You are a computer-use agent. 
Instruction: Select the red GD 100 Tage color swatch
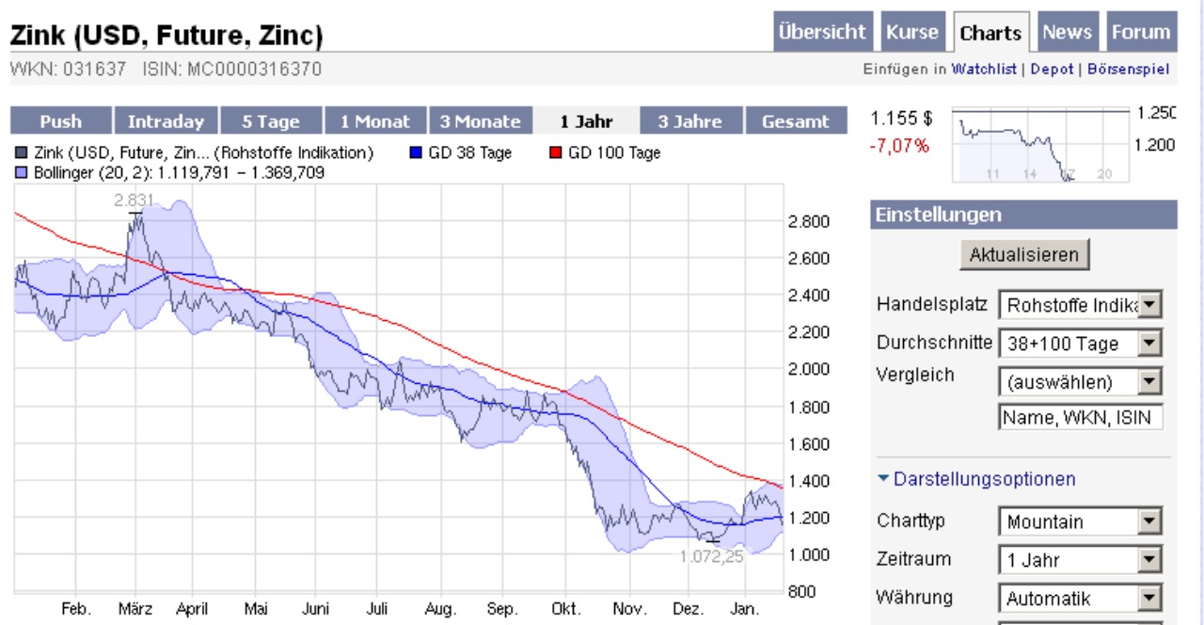(554, 152)
